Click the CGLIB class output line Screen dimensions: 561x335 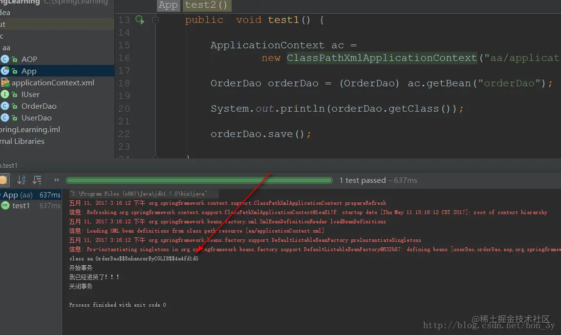click(x=133, y=258)
